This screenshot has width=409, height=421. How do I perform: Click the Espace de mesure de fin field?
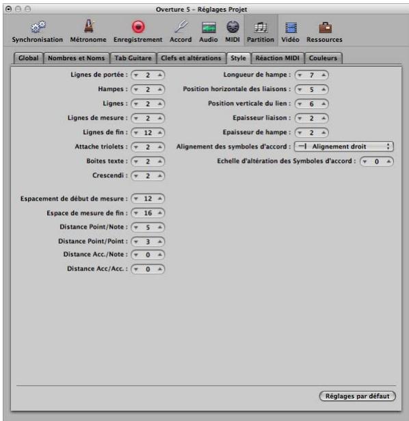[148, 213]
